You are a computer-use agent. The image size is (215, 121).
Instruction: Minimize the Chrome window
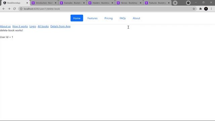196,2
